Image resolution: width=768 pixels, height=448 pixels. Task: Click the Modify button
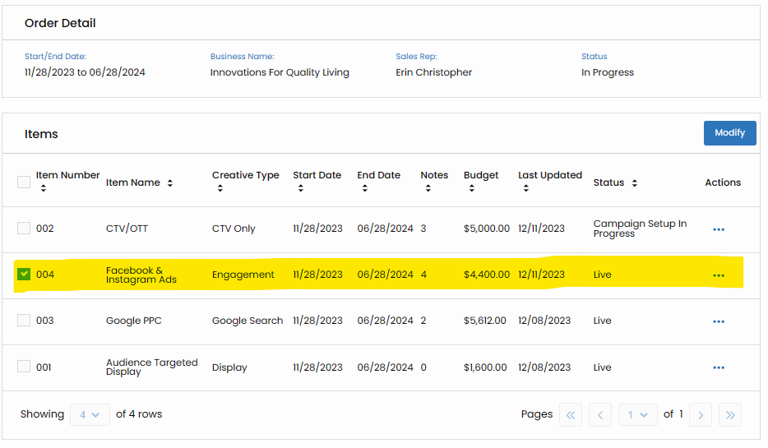pyautogui.click(x=729, y=133)
